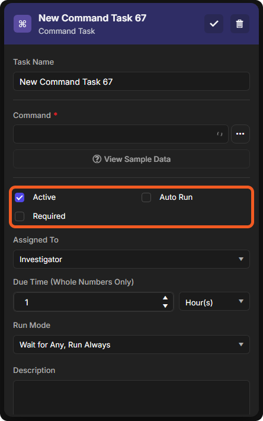The image size is (263, 421).
Task: Focus the Task Name input field
Action: pyautogui.click(x=131, y=81)
